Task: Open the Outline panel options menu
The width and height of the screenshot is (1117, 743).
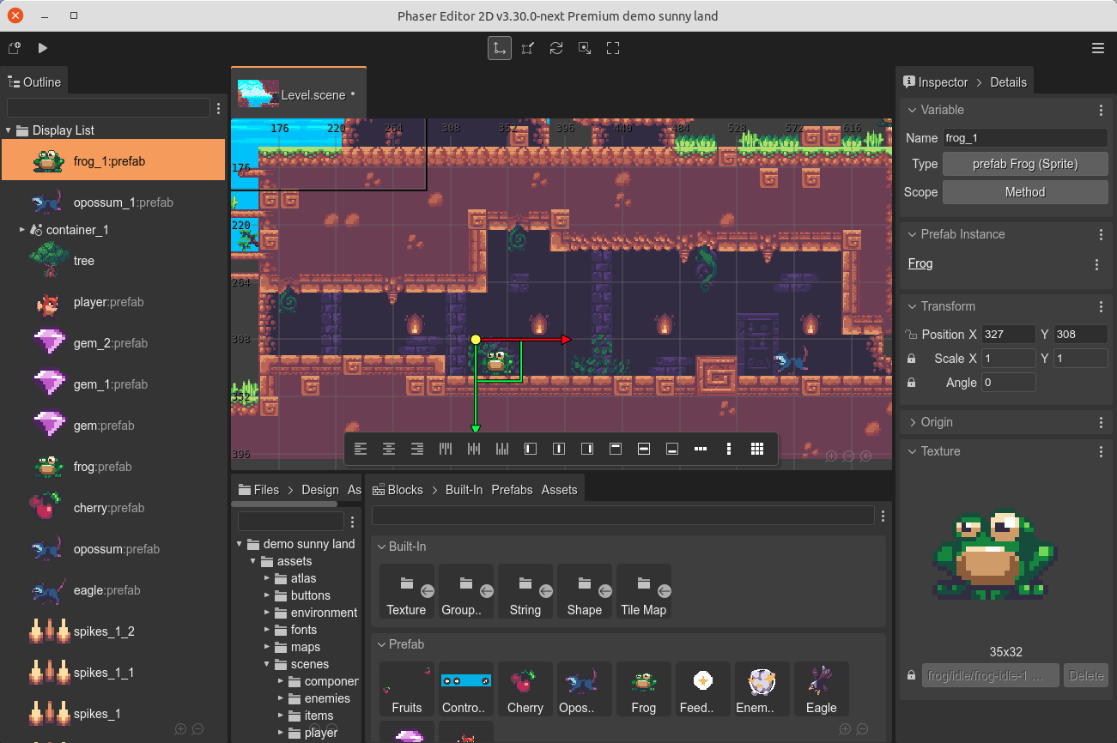Action: tap(219, 108)
